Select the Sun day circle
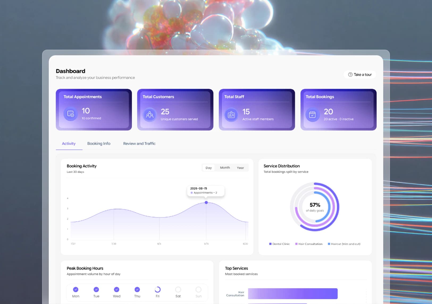 point(198,289)
